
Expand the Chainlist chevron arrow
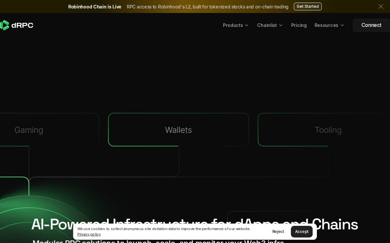coord(281,25)
